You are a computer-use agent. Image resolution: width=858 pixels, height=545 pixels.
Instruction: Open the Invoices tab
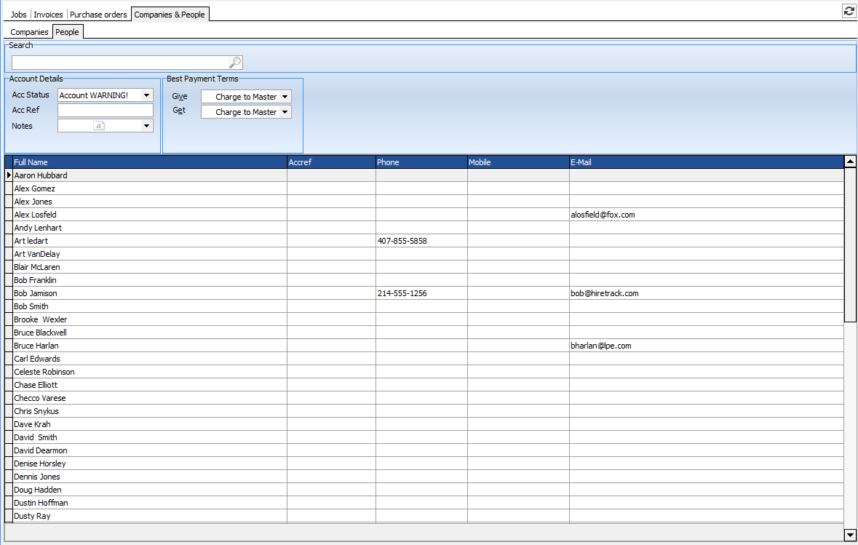tap(49, 15)
